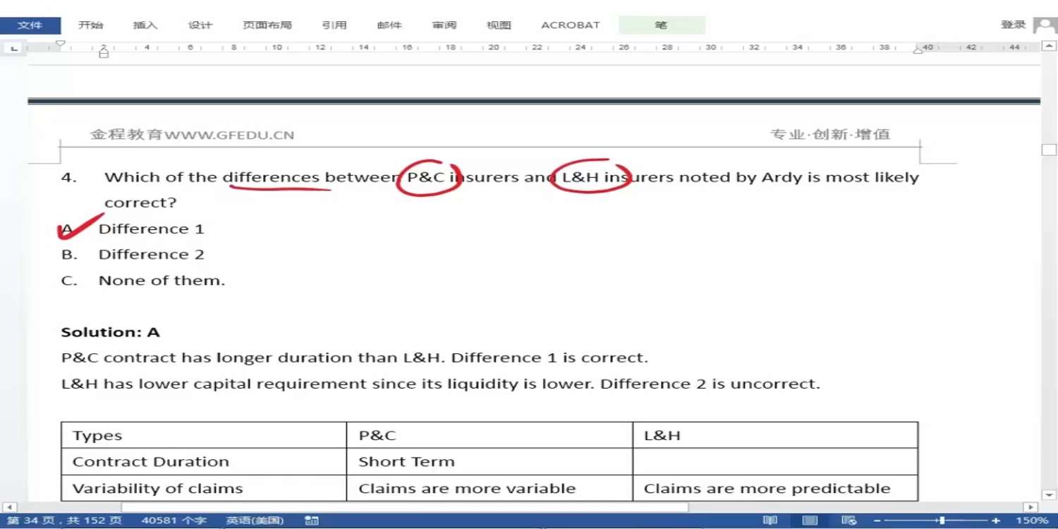
Task: Click the zoom in plus button
Action: click(996, 521)
